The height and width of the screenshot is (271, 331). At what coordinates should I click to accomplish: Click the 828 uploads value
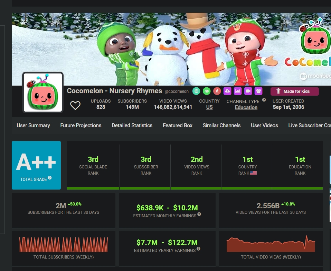[x=101, y=107]
